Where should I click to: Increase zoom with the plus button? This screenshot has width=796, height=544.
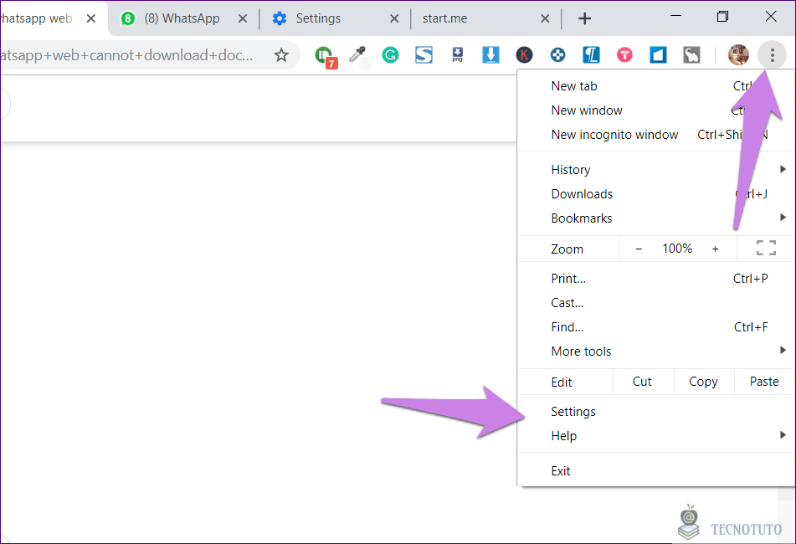716,249
